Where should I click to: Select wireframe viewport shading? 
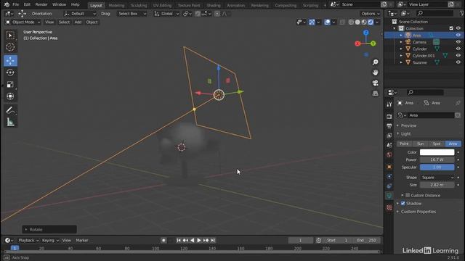(x=351, y=22)
